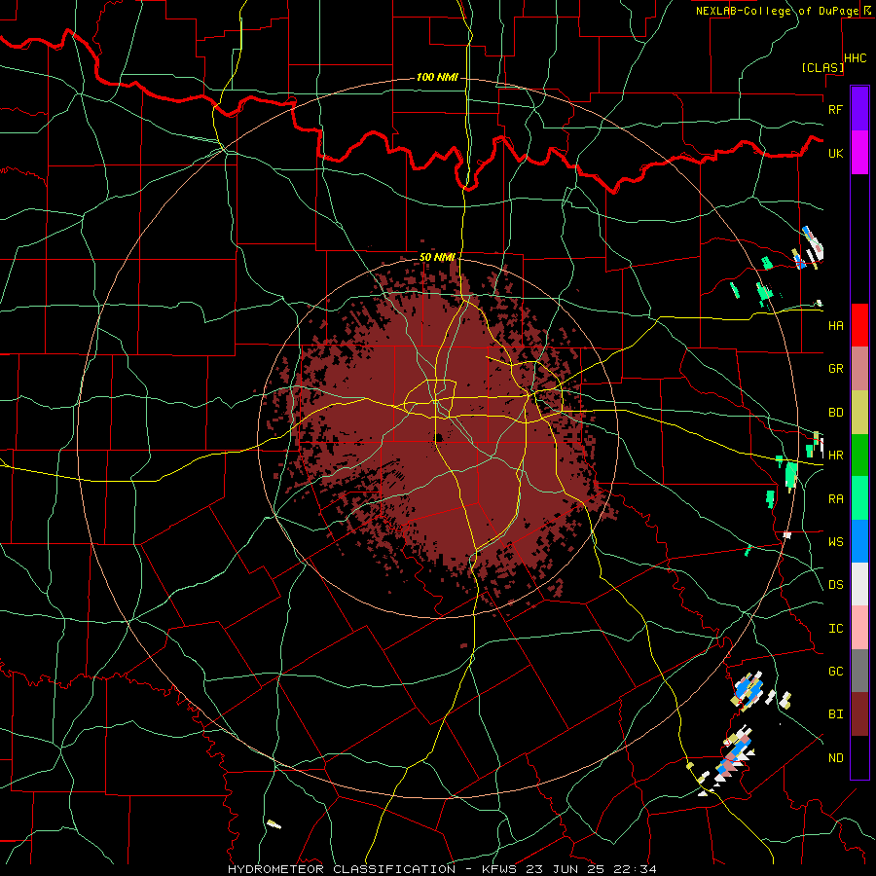The width and height of the screenshot is (876, 876).
Task: Click the purple RF legend color swatch
Action: (x=859, y=109)
